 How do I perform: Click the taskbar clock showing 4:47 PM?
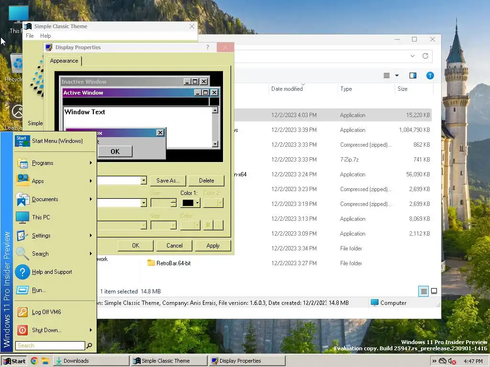(x=473, y=361)
